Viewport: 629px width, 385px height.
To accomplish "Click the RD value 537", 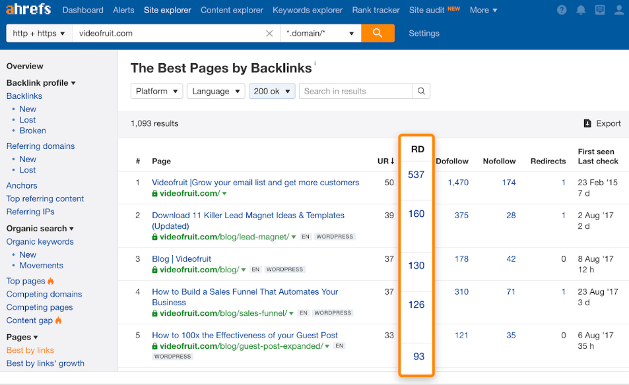I will click(x=416, y=175).
